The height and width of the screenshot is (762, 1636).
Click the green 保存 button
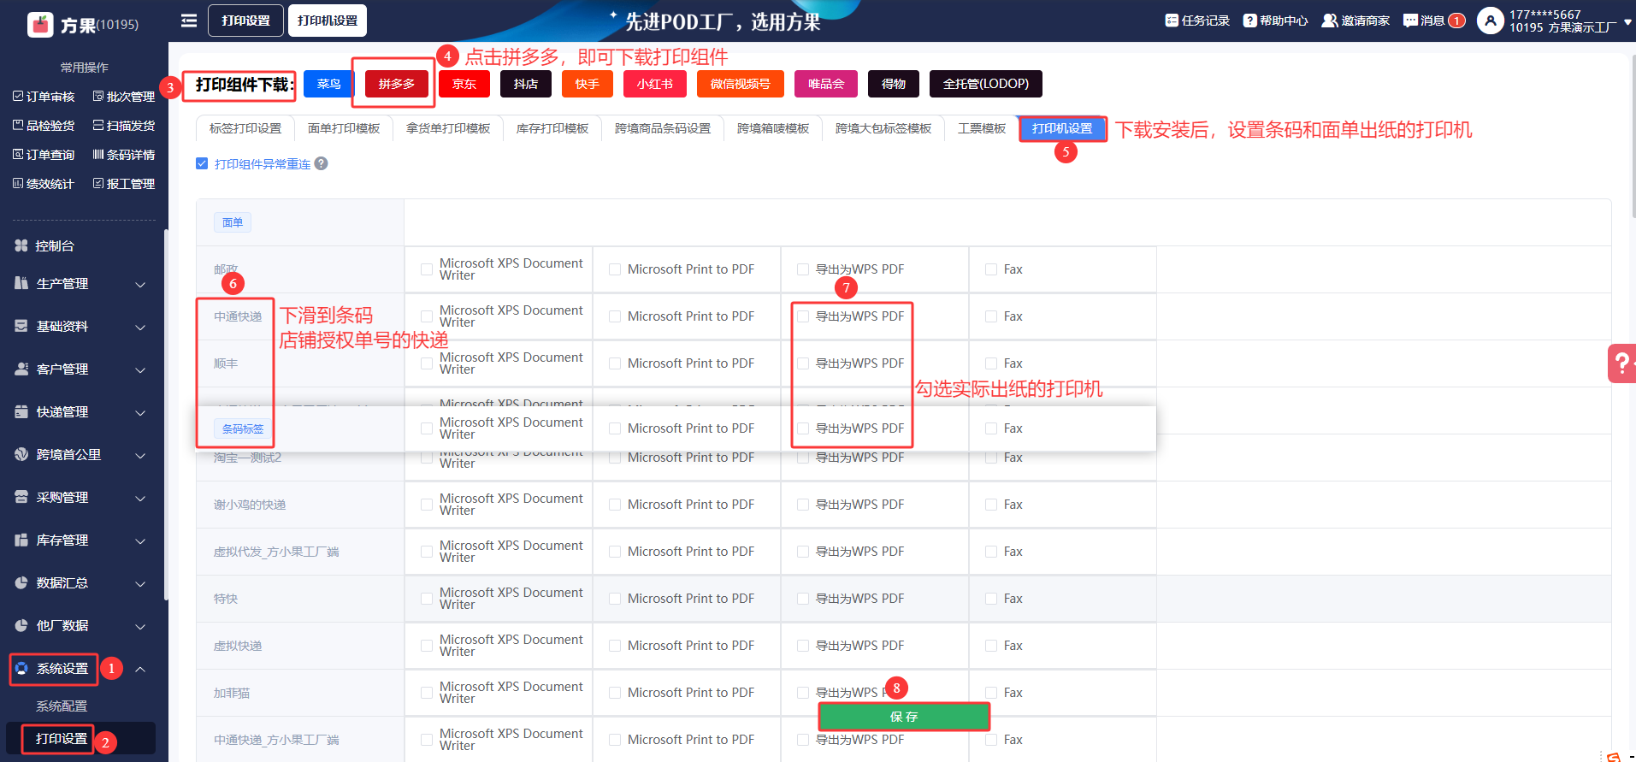pyautogui.click(x=904, y=717)
